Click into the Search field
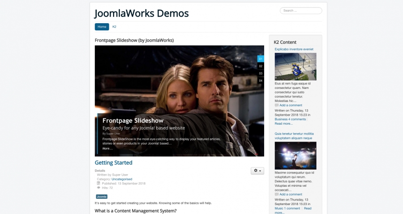The height and width of the screenshot is (214, 403). 301,11
